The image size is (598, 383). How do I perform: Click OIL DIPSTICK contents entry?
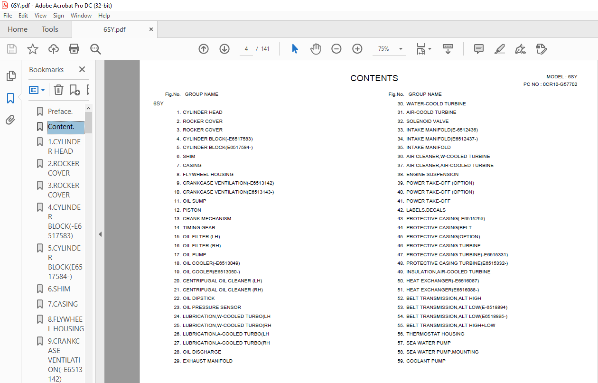(198, 299)
